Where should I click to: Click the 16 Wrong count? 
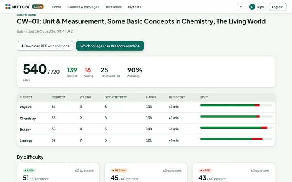point(88,70)
